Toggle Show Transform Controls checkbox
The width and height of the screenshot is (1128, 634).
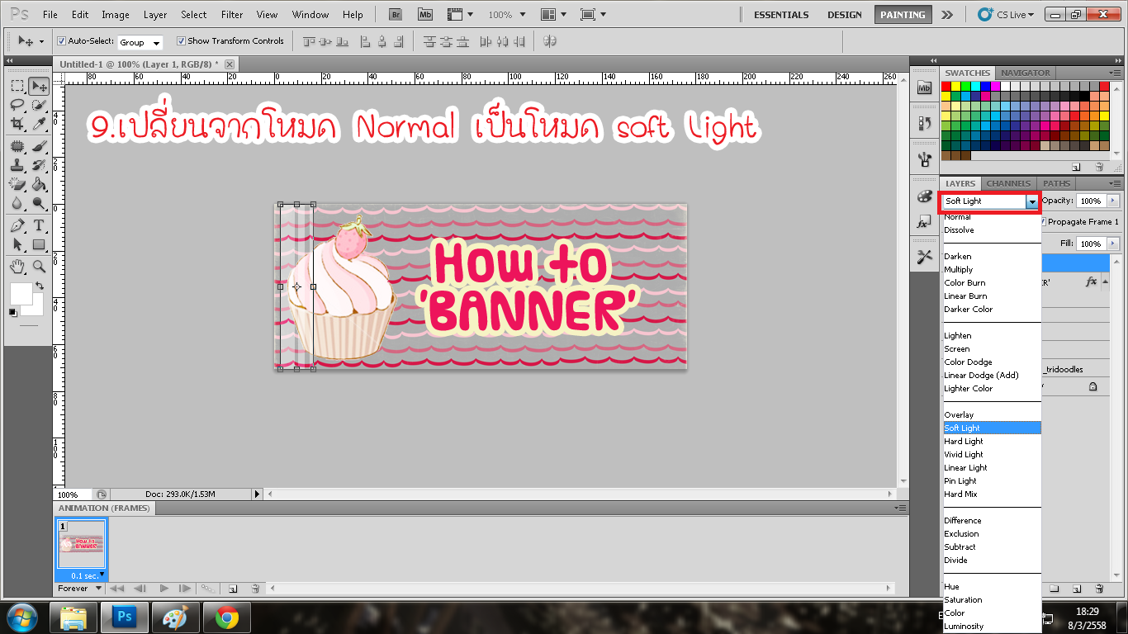(x=181, y=41)
